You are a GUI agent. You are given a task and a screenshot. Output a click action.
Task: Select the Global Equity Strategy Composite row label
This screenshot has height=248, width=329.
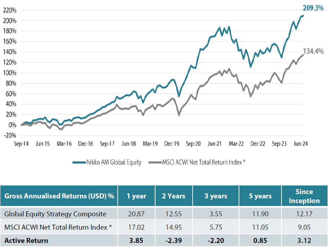(x=55, y=214)
